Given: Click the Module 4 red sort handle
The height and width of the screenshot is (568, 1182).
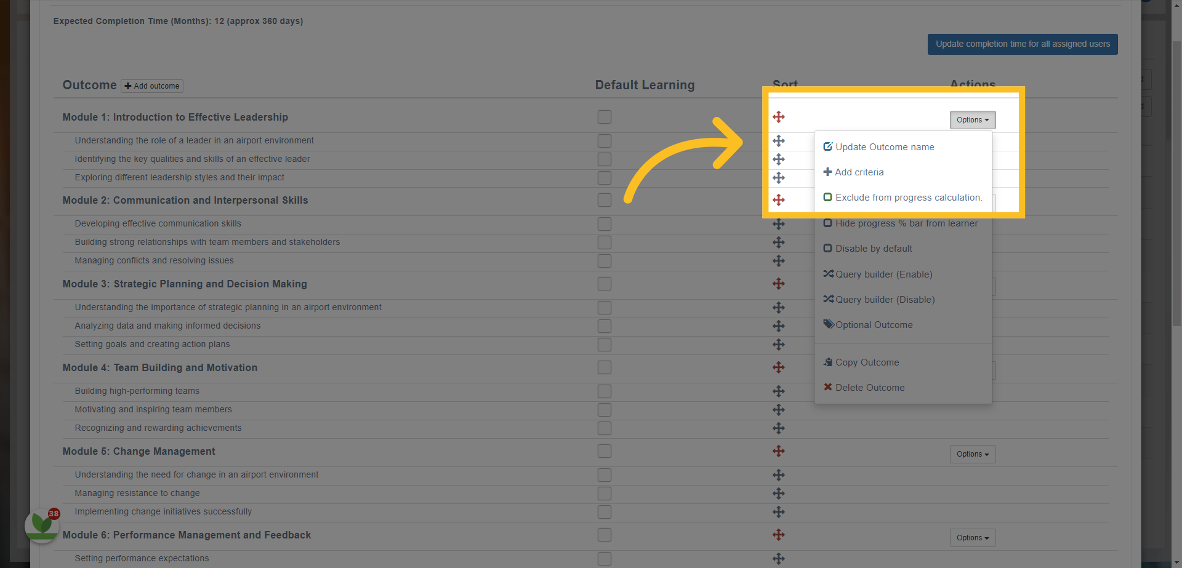Looking at the screenshot, I should (778, 367).
